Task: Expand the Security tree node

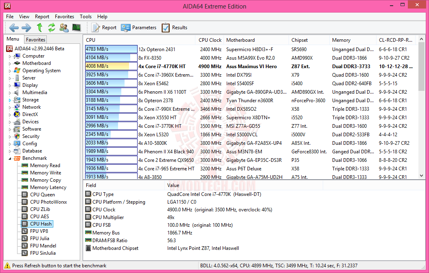Action: coord(10,137)
